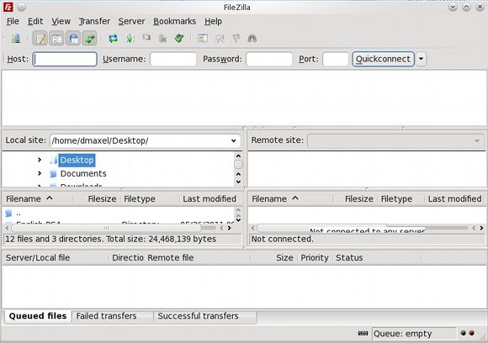Click into the Username field
488x343 pixels.
(173, 59)
